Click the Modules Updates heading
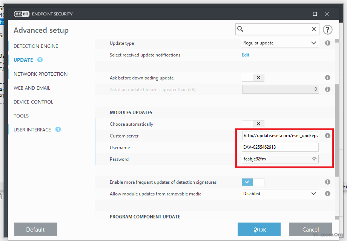Viewport: 347px width, 241px height. coord(131,113)
